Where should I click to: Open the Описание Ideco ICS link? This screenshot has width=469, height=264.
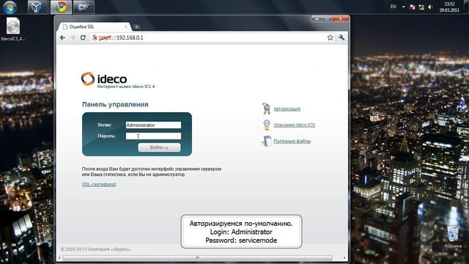click(x=295, y=125)
